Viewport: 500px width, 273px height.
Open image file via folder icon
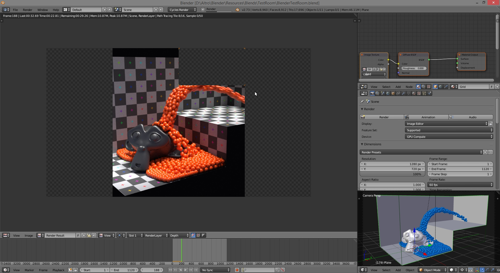[x=89, y=236]
